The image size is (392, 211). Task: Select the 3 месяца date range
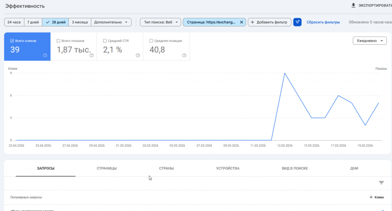80,22
